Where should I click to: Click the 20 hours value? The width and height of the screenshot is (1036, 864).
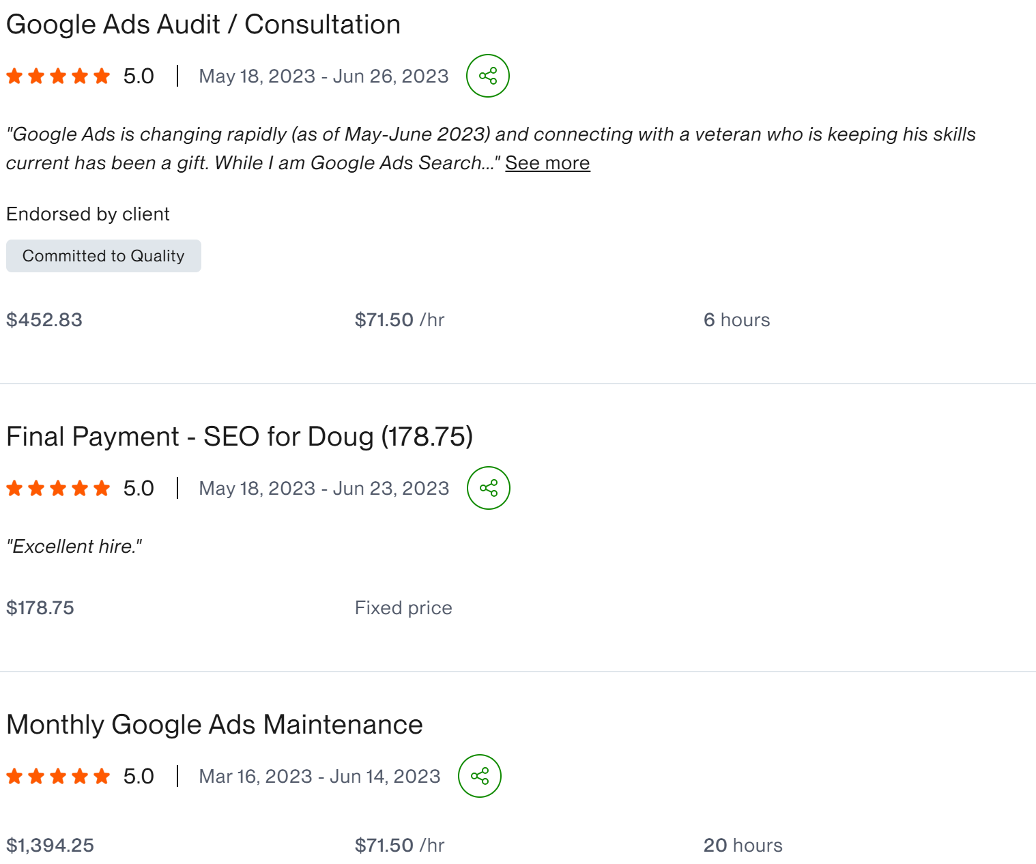743,846
